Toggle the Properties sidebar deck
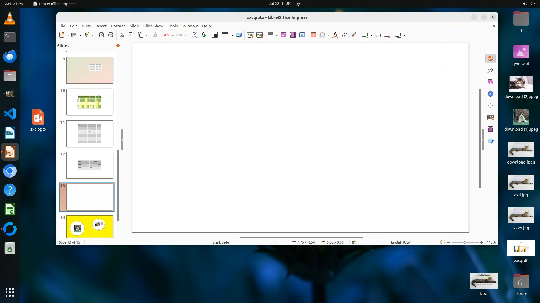 (x=490, y=59)
